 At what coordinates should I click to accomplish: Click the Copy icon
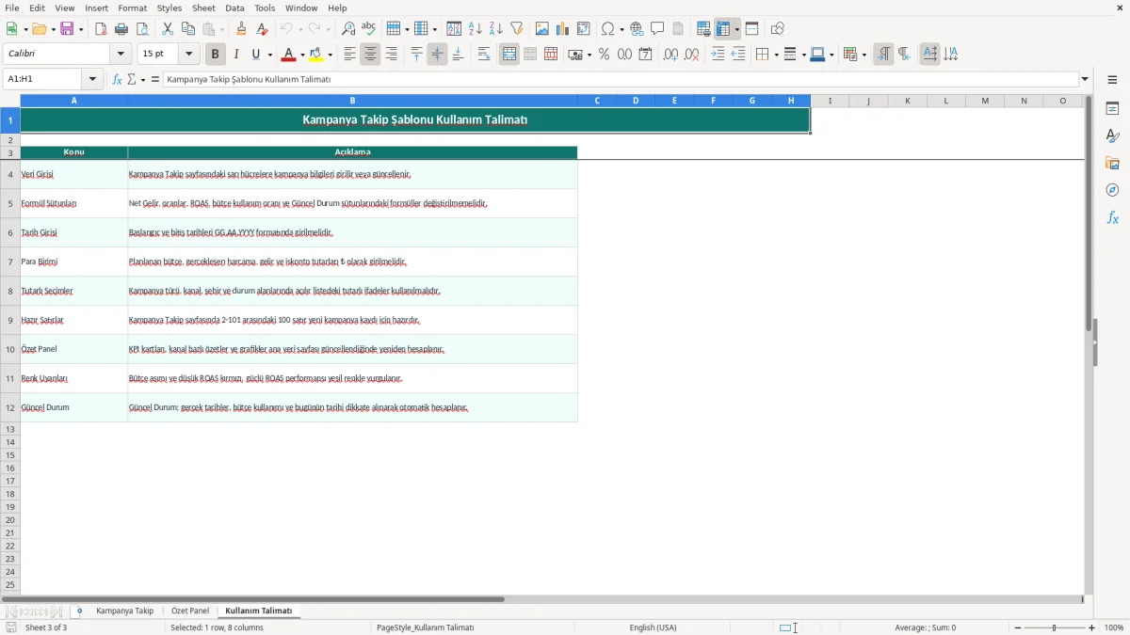[188, 29]
